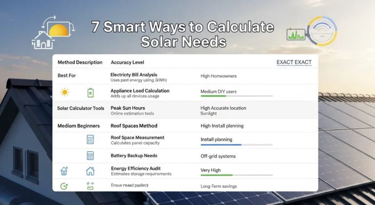Click the 7 Smart Ways title heading
This screenshot has width=375, height=205.
point(183,34)
